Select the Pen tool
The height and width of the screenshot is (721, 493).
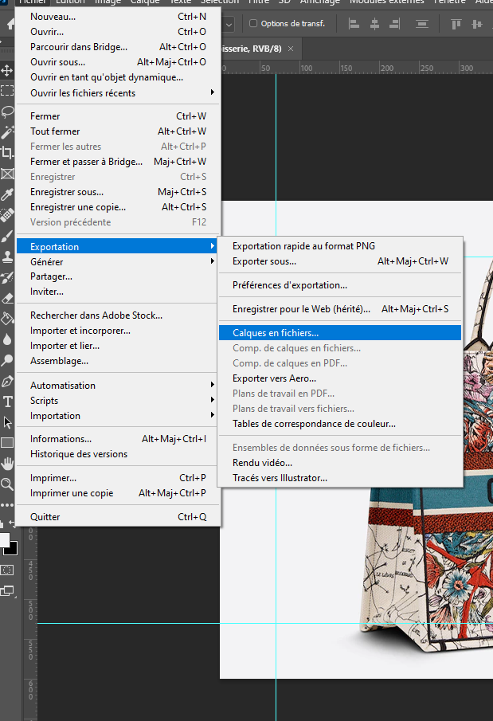click(7, 381)
